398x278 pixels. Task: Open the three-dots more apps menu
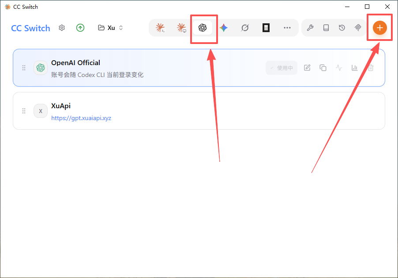click(287, 28)
